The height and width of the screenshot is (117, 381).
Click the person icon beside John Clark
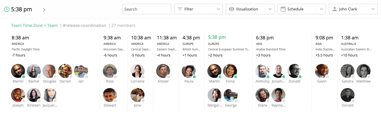[x=334, y=9]
